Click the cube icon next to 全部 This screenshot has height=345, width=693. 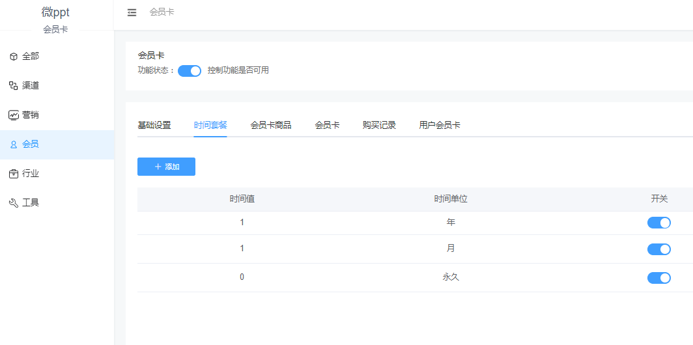pyautogui.click(x=14, y=57)
